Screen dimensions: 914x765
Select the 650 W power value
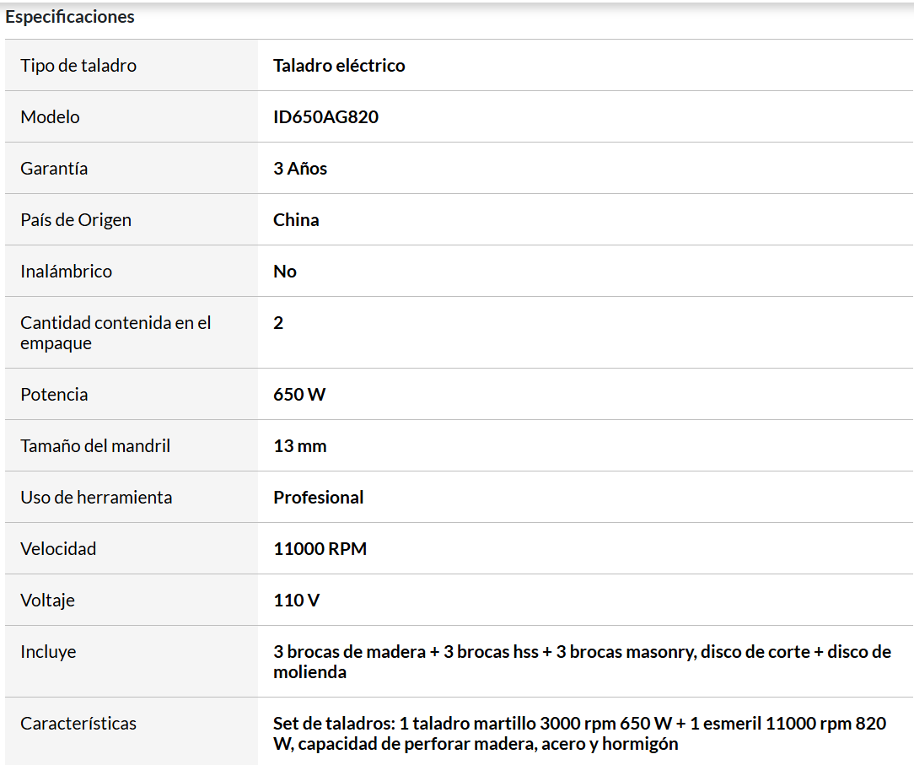299,394
